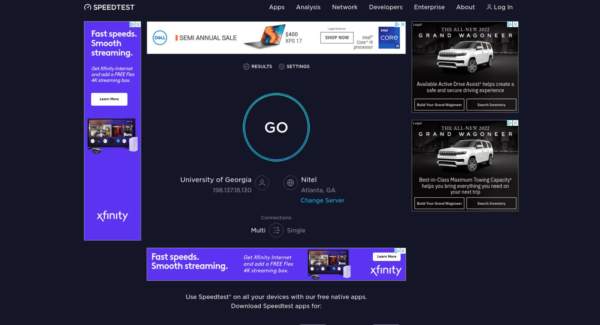Click AdChoices icon on left Xfinity ad

click(132, 24)
